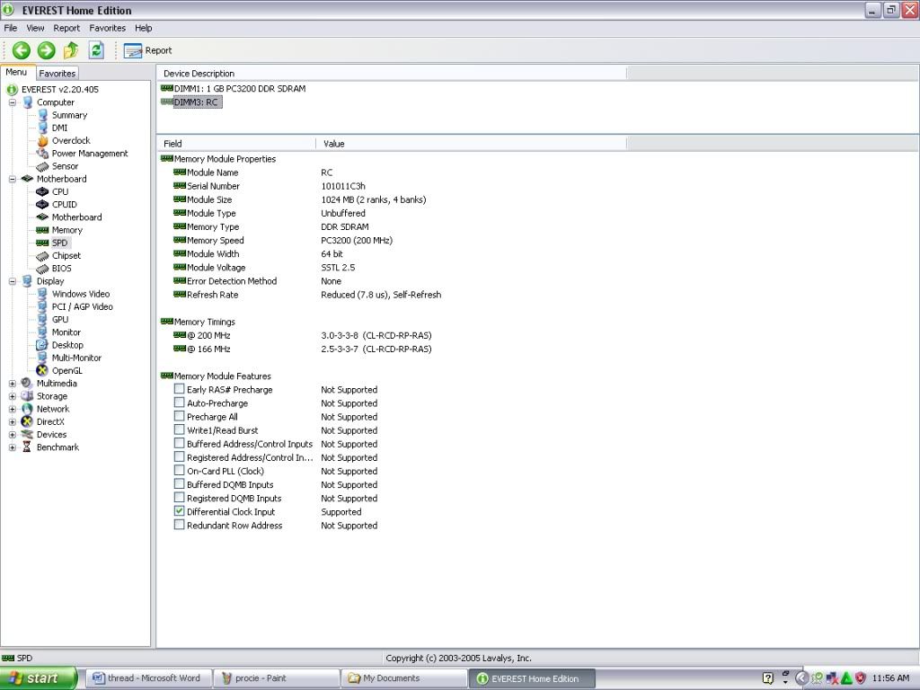The width and height of the screenshot is (920, 690).
Task: Select the Chipset icon in tree
Action: 42,256
